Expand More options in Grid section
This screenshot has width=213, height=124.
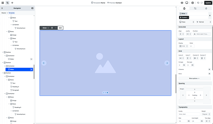point(194,78)
